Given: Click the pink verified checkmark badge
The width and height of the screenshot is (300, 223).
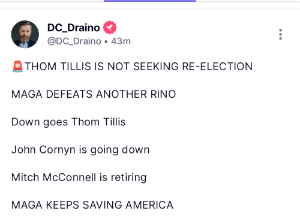Looking at the screenshot, I should 110,28.
